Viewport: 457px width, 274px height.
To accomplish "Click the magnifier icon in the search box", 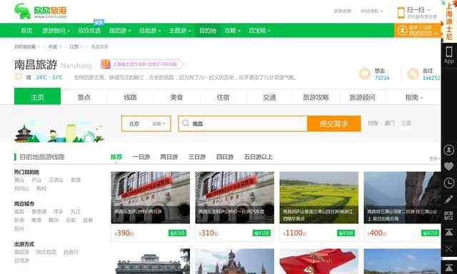I will 186,123.
